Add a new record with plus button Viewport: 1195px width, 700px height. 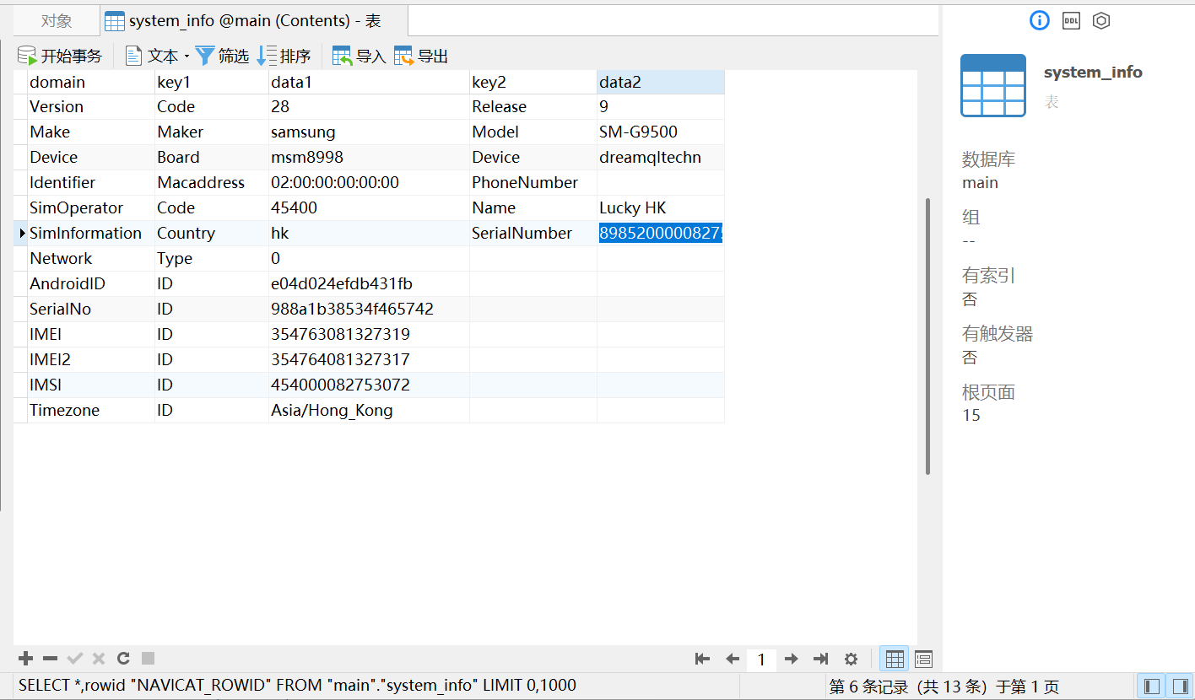click(26, 659)
